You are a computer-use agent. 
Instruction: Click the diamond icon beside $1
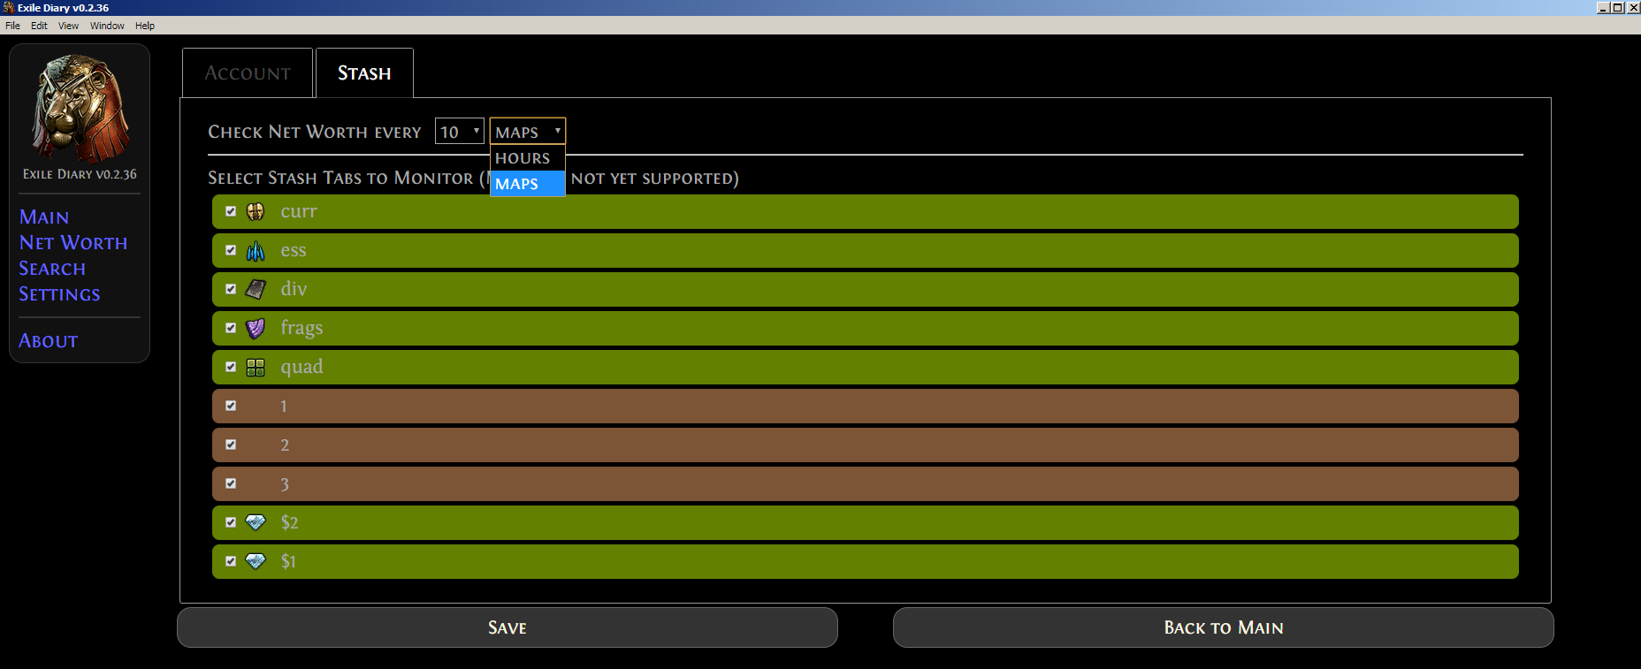[x=256, y=561]
